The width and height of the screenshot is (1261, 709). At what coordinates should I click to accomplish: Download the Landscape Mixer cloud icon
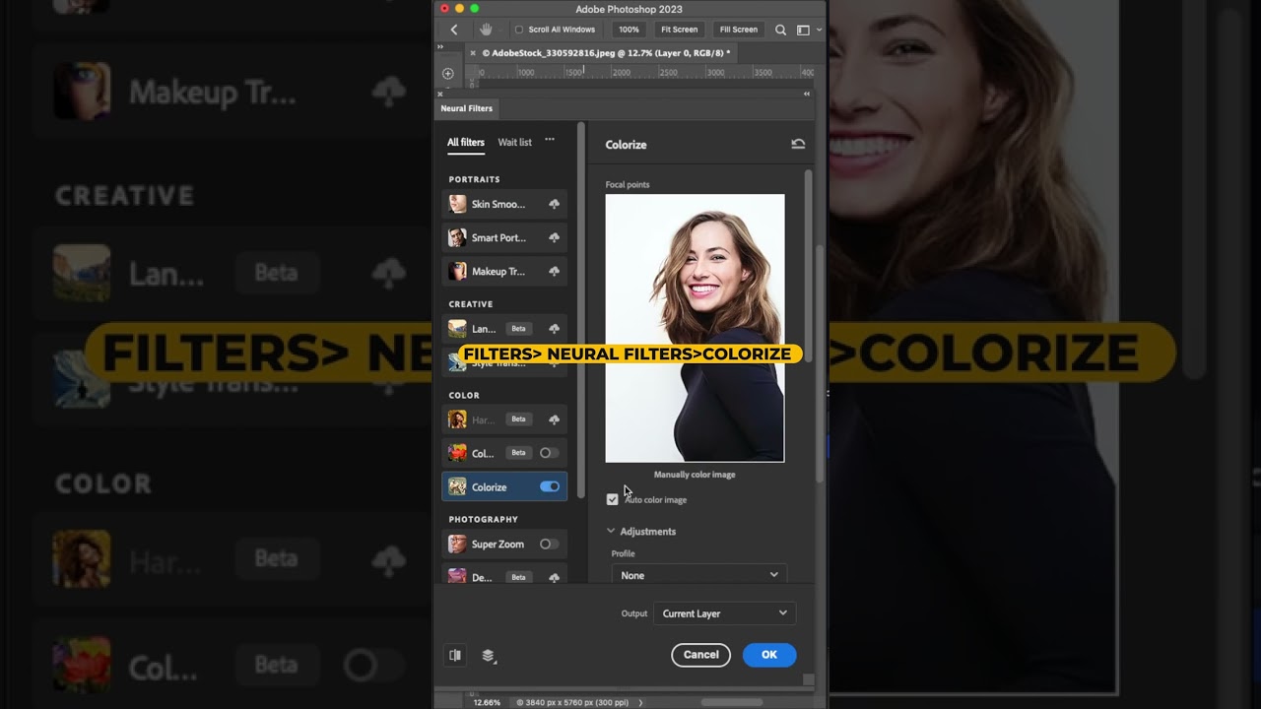pos(554,328)
